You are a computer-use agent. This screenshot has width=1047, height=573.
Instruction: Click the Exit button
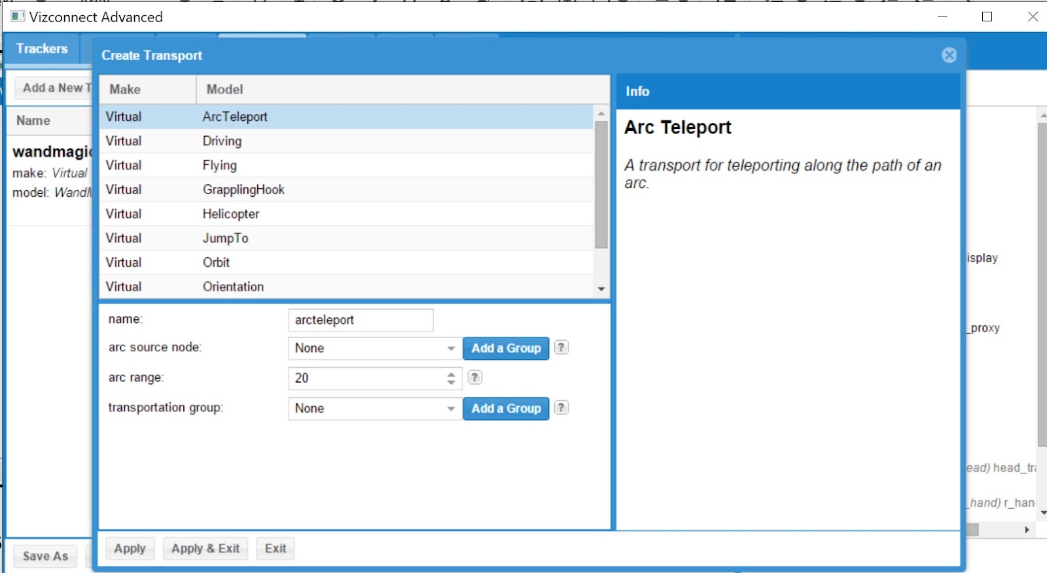pyautogui.click(x=275, y=549)
